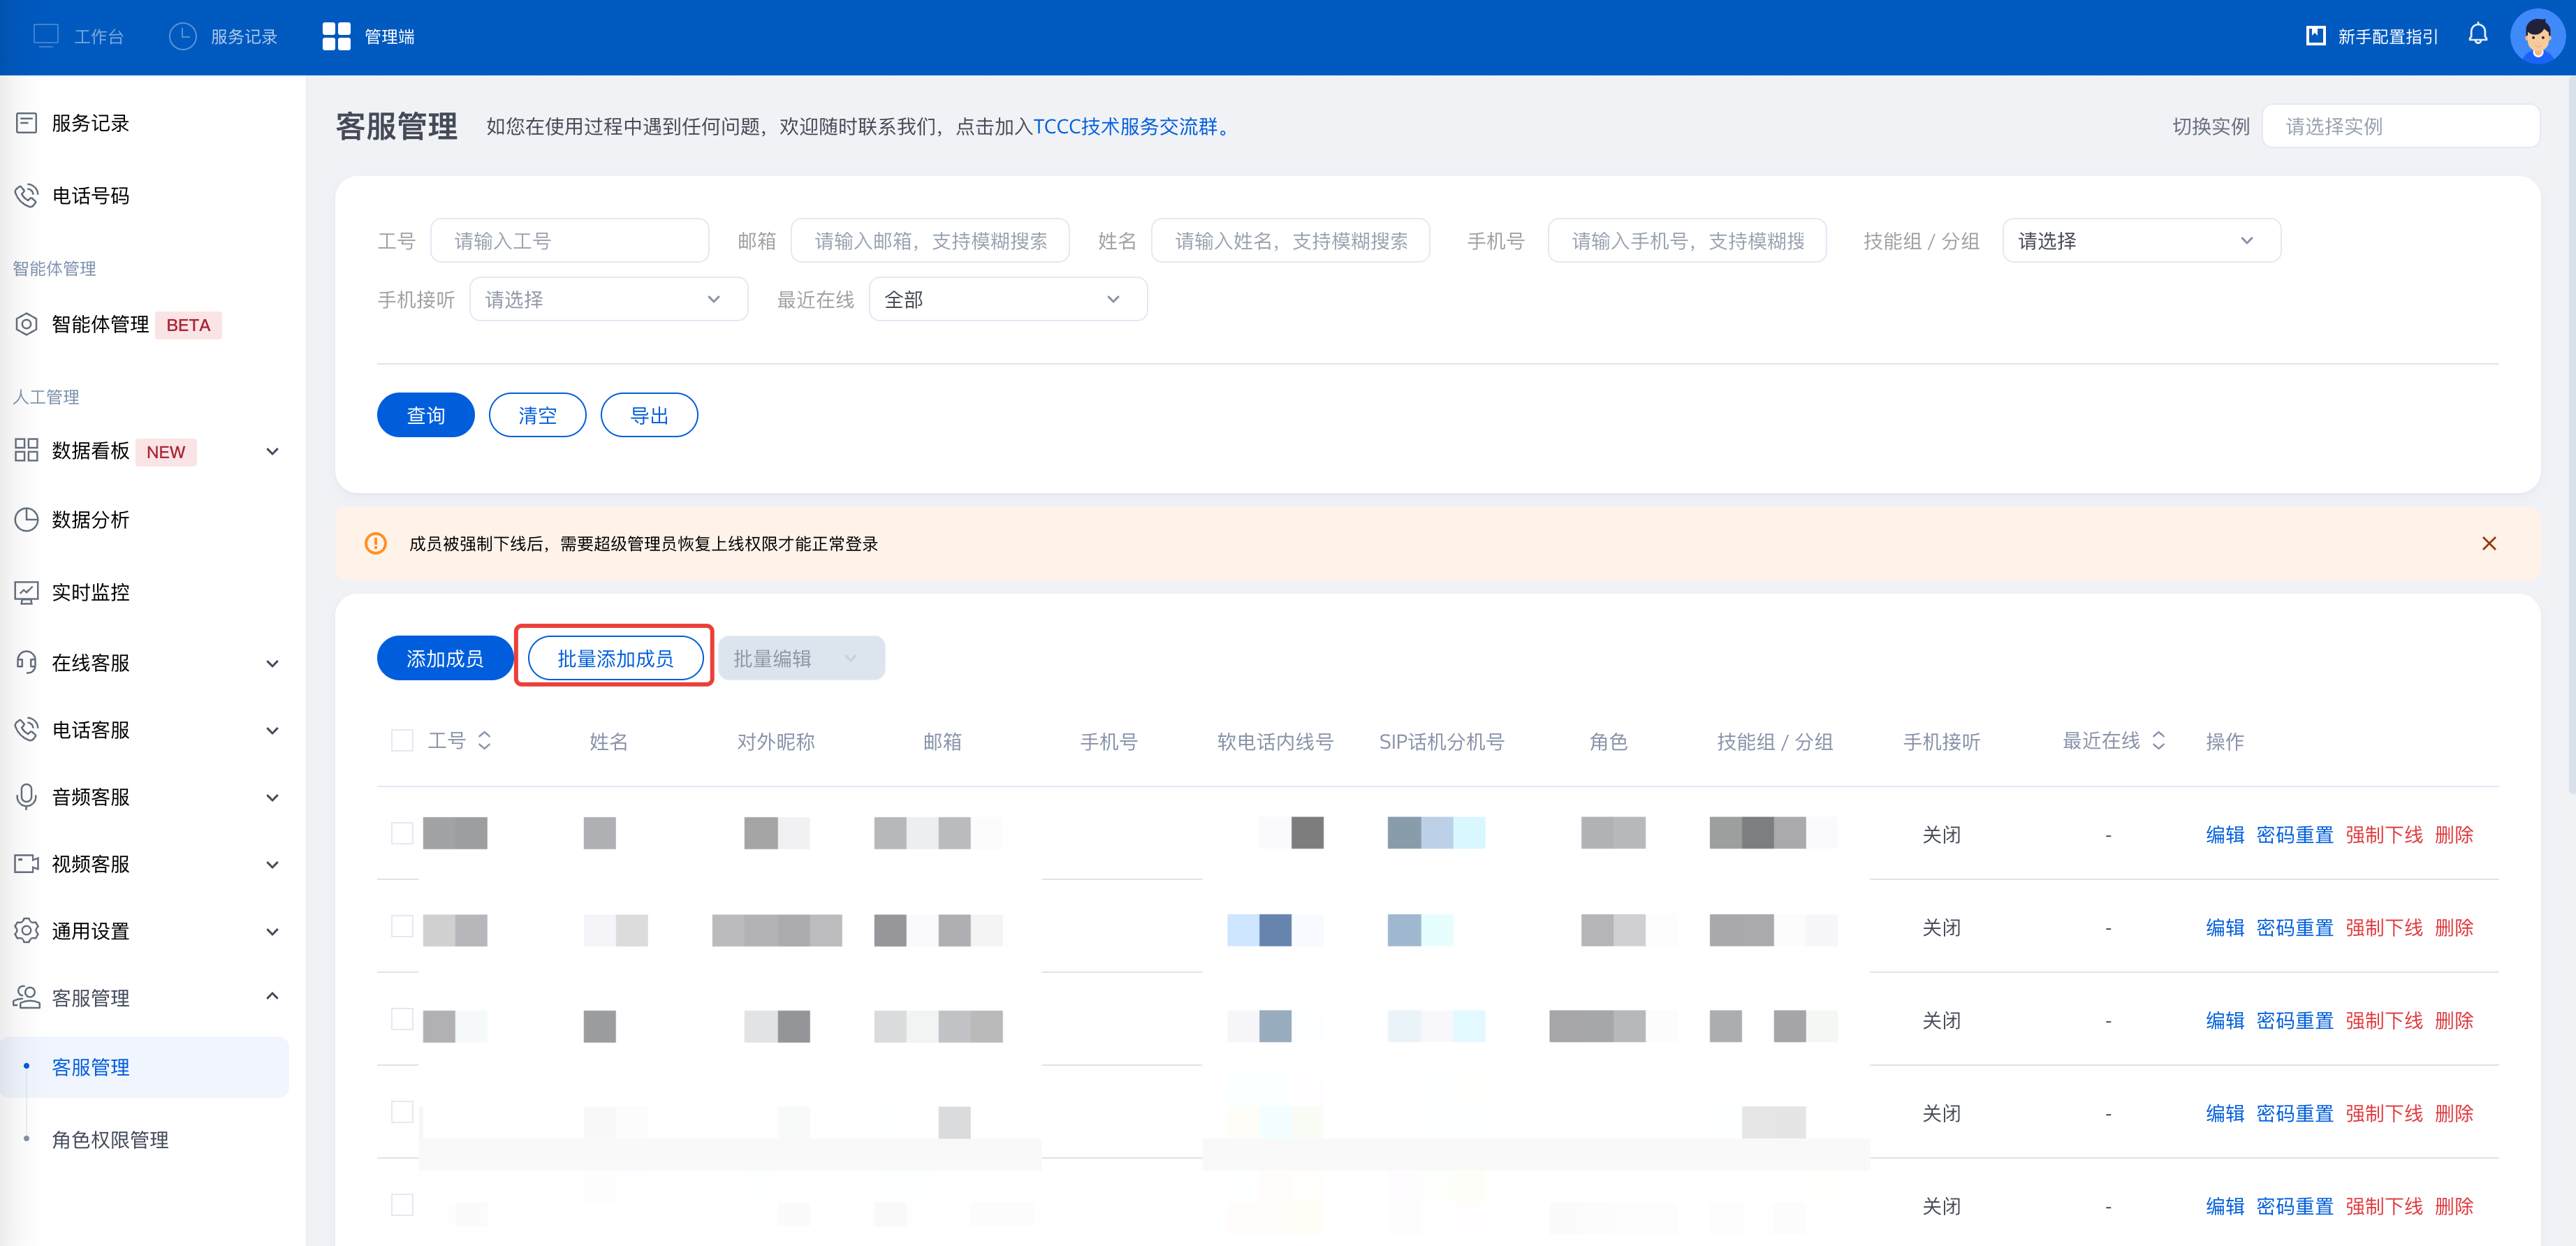The width and height of the screenshot is (2576, 1246).
Task: Open 新手配置指引 guide icon
Action: tap(2315, 36)
